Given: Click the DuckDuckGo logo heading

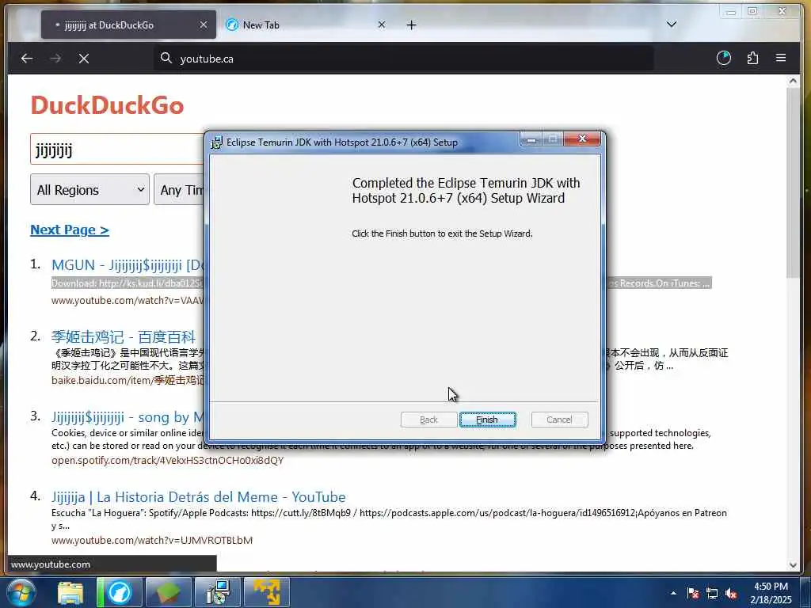Looking at the screenshot, I should tap(107, 105).
